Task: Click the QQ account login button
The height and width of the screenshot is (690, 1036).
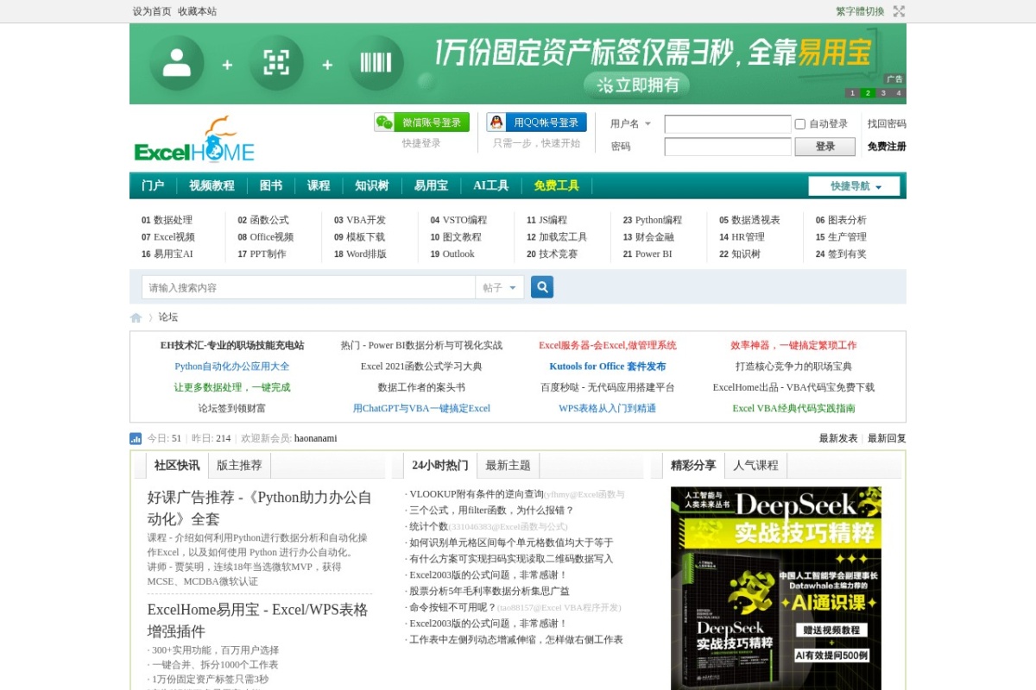Action: coord(536,122)
